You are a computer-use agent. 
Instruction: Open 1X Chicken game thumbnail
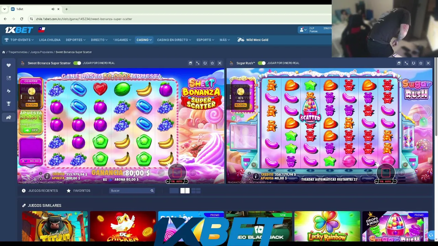point(123,227)
